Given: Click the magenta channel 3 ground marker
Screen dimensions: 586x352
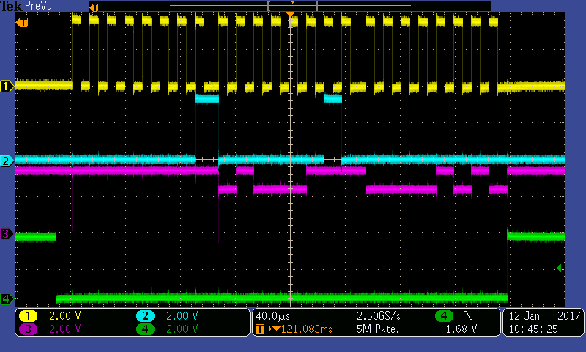Looking at the screenshot, I should pyautogui.click(x=7, y=234).
